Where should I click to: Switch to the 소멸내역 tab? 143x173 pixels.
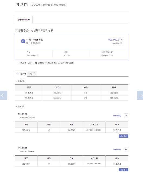32,74
